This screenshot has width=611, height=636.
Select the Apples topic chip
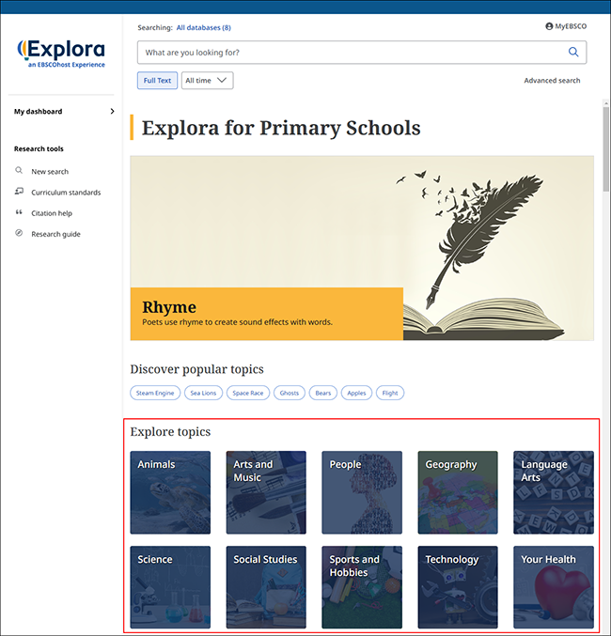tap(356, 393)
